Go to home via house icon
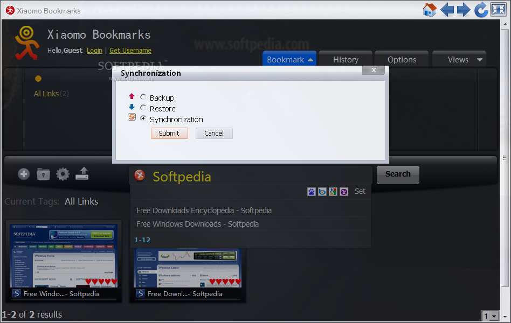 point(429,10)
